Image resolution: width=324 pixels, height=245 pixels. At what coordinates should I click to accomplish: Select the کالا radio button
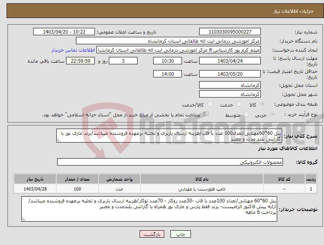pyautogui.click(x=262, y=104)
